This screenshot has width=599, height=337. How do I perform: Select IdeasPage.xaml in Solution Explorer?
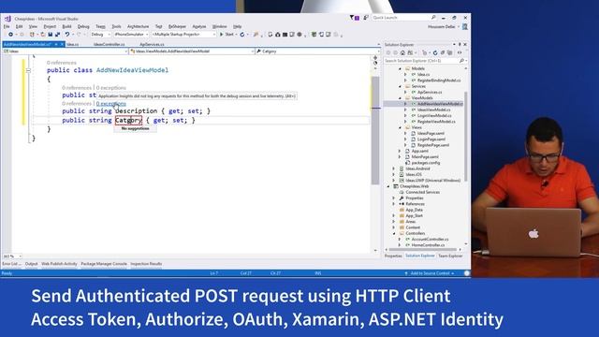click(431, 133)
